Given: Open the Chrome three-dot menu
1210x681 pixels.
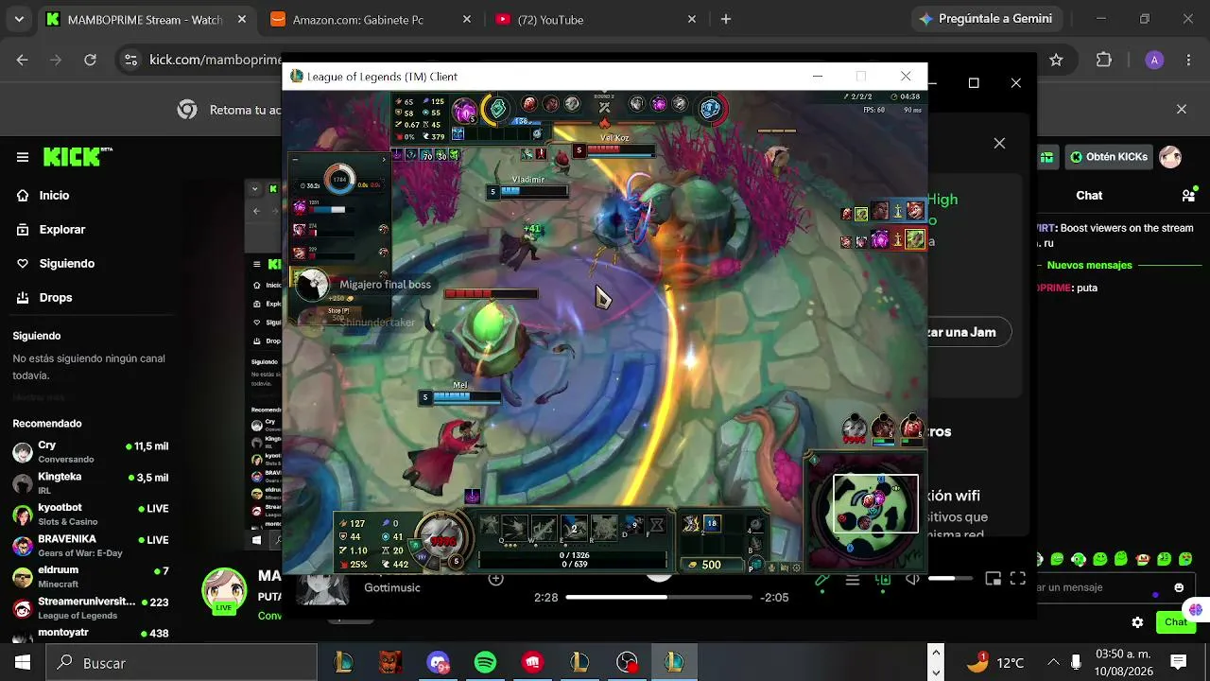Looking at the screenshot, I should pos(1186,60).
